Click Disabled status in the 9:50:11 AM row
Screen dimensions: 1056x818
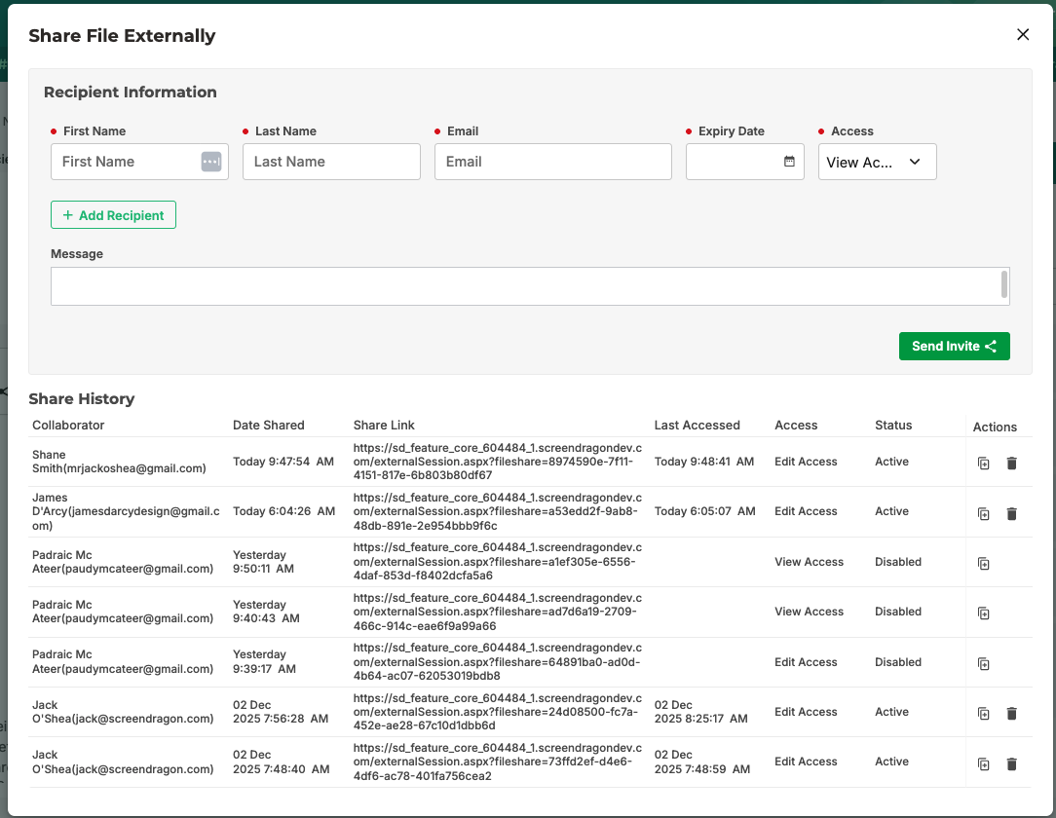pos(898,562)
